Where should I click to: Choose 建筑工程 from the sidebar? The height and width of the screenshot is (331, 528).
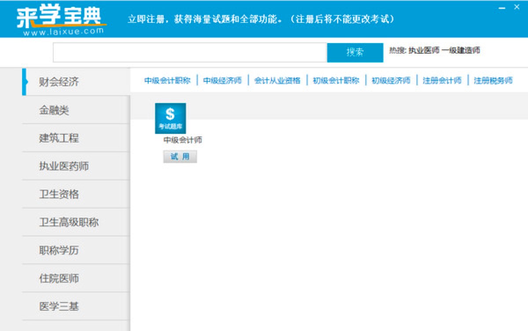click(59, 138)
